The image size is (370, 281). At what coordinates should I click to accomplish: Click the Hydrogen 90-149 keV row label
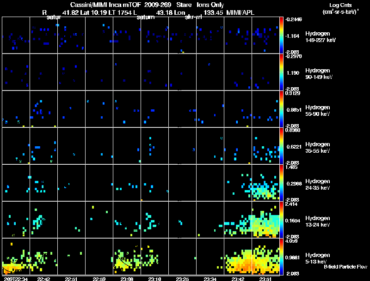point(319,74)
